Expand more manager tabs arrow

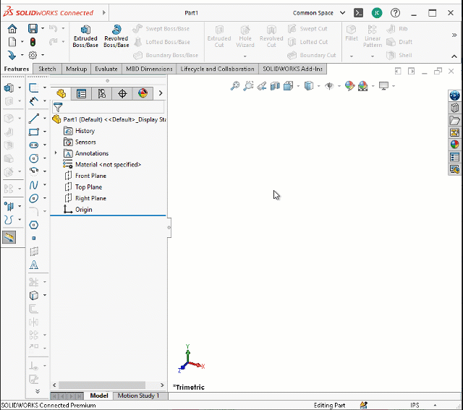(161, 93)
